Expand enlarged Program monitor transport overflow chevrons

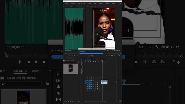coord(174,61)
